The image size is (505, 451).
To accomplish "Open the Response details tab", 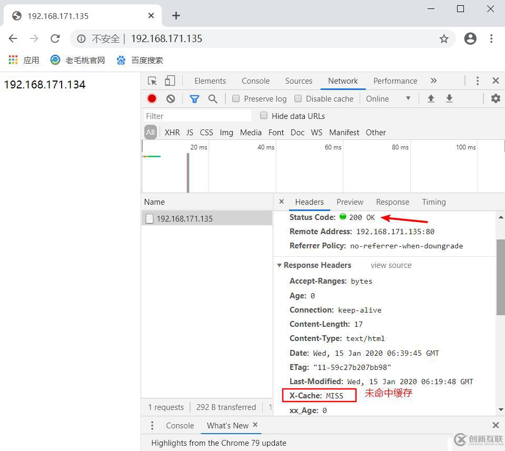I will tap(392, 202).
